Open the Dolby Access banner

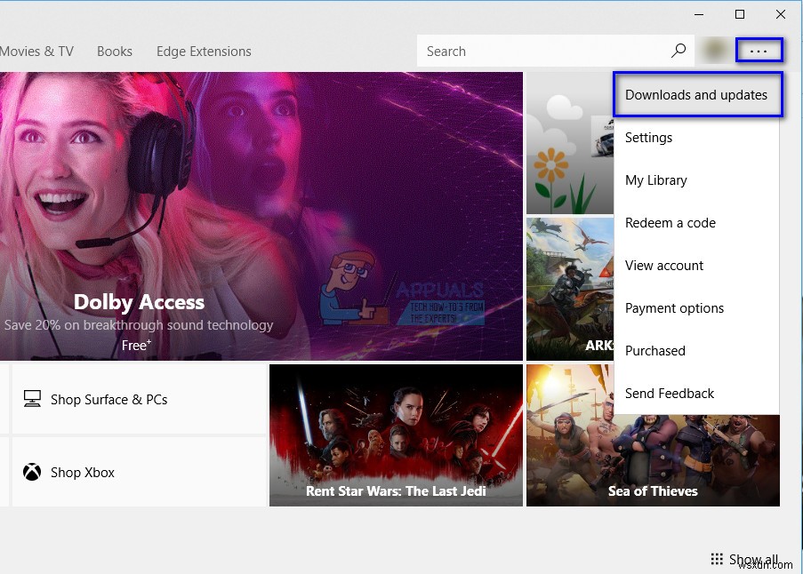pyautogui.click(x=261, y=217)
